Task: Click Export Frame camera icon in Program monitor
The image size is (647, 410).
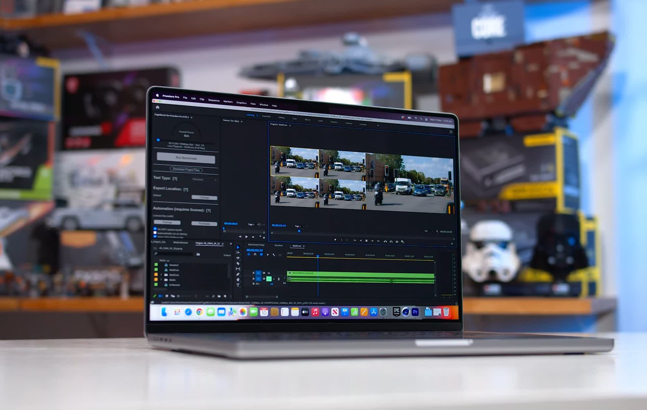Action: 397,241
